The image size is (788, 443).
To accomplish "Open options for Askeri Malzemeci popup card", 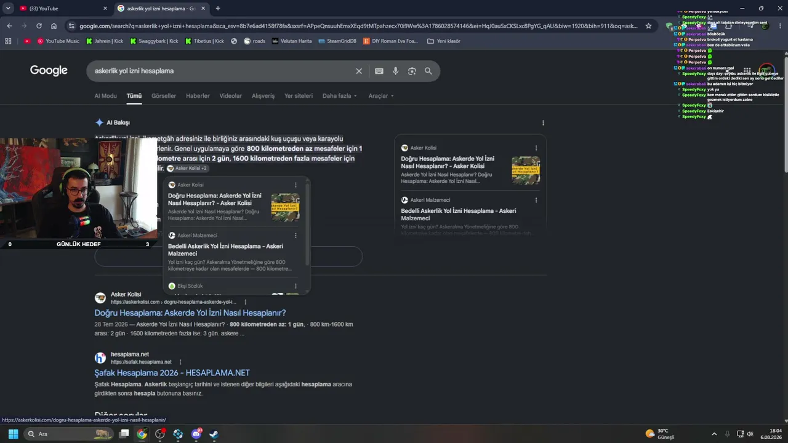I will 295,235.
